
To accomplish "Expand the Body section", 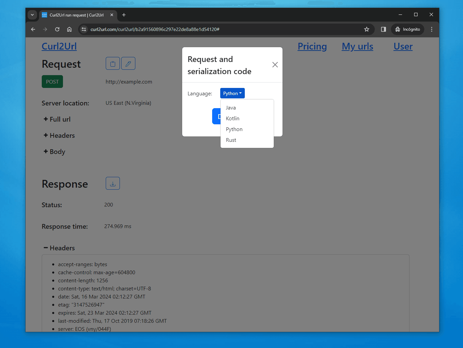I will 54,152.
